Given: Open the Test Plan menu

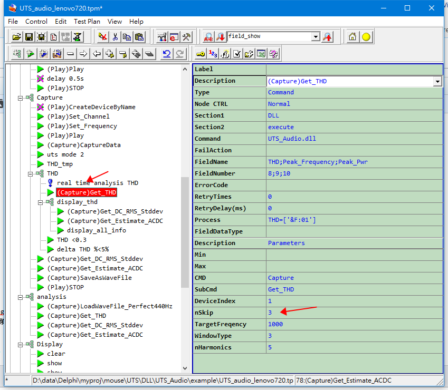Looking at the screenshot, I should pos(87,22).
